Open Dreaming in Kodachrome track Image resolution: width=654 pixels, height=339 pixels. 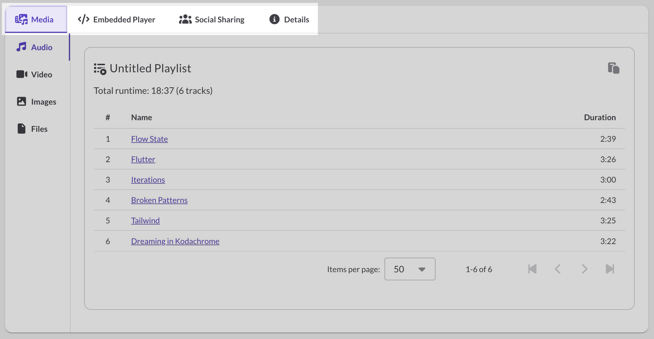[x=175, y=241]
